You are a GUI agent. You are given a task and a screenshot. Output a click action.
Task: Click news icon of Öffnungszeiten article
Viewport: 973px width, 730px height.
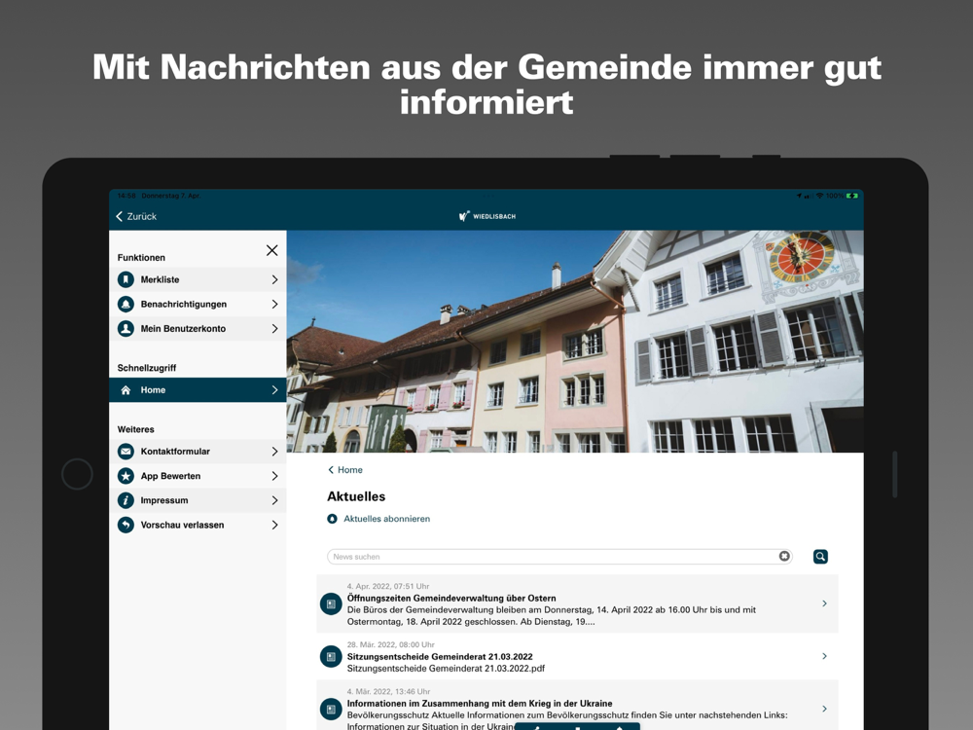click(x=331, y=603)
